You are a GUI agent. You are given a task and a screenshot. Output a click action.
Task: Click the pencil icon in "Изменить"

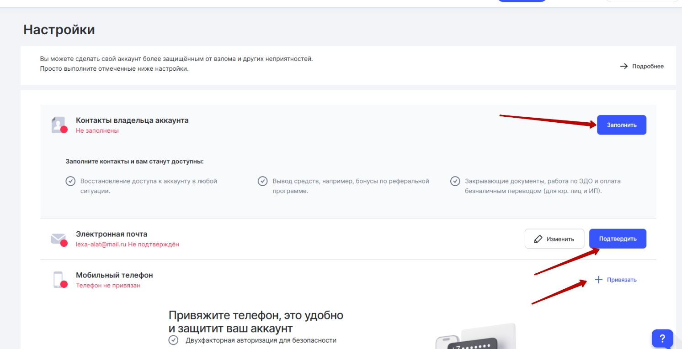point(538,239)
